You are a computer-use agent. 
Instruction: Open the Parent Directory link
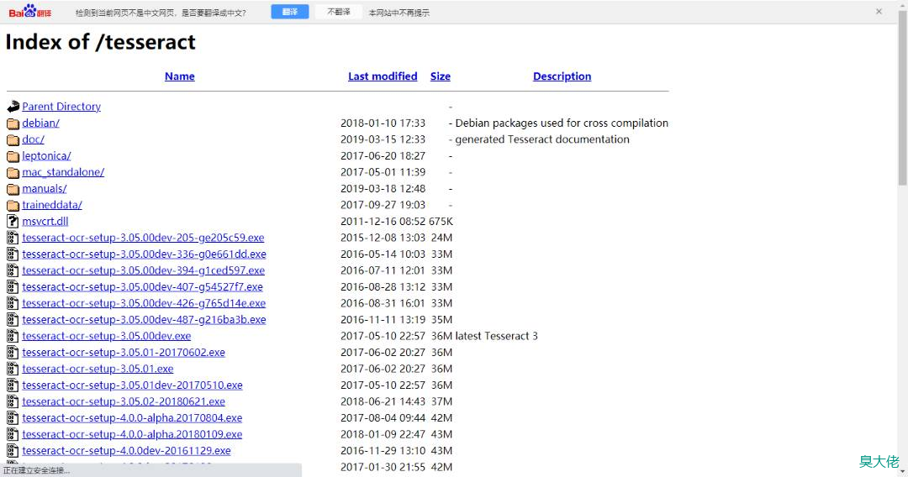point(61,107)
